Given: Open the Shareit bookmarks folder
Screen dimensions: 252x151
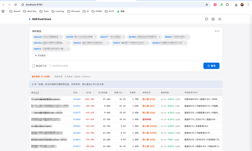Looking at the screenshot, I should click(15, 11).
